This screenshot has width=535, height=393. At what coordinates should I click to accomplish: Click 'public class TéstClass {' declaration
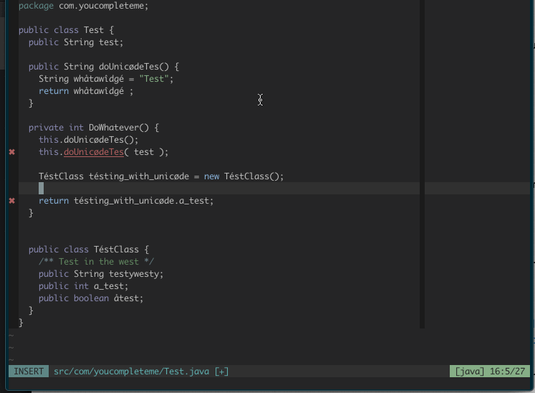[89, 250]
